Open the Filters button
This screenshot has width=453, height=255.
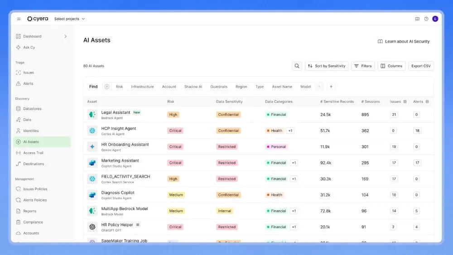363,66
